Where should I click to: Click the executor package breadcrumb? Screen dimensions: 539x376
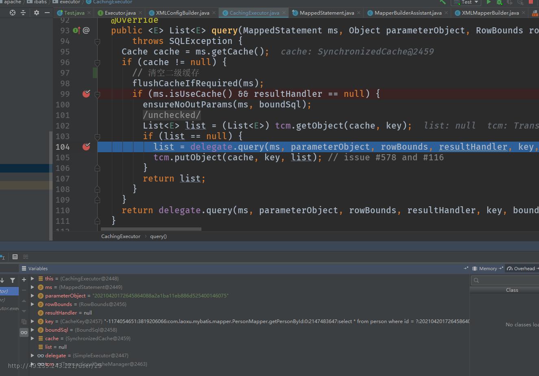66,2
